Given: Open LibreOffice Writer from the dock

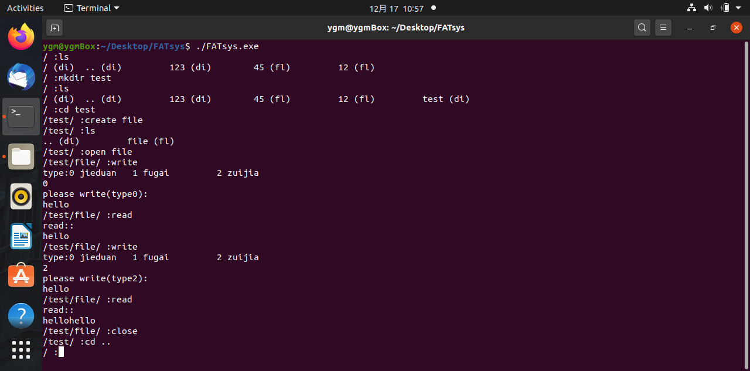Looking at the screenshot, I should click(x=21, y=236).
